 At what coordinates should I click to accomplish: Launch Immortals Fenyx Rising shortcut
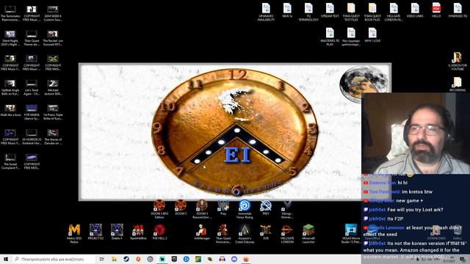(x=245, y=209)
